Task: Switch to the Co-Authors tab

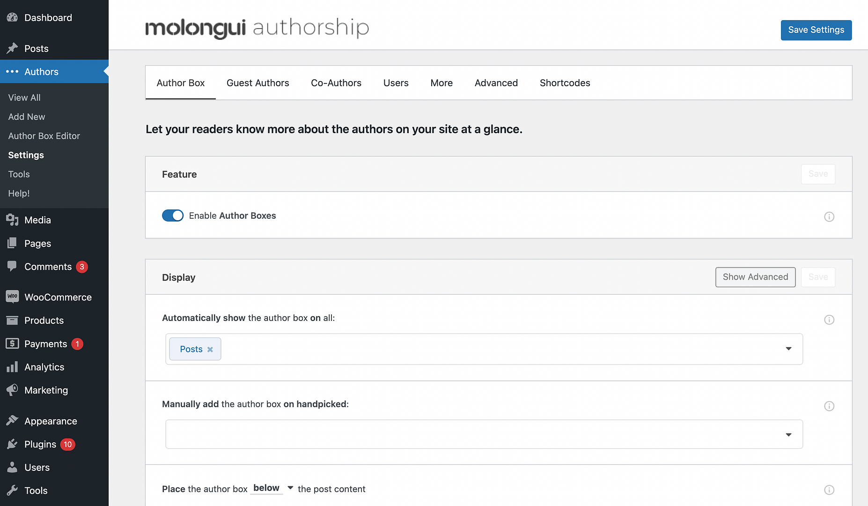Action: click(x=336, y=83)
